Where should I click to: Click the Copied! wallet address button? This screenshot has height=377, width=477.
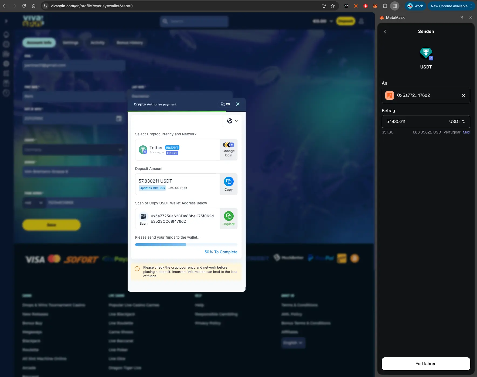(229, 218)
